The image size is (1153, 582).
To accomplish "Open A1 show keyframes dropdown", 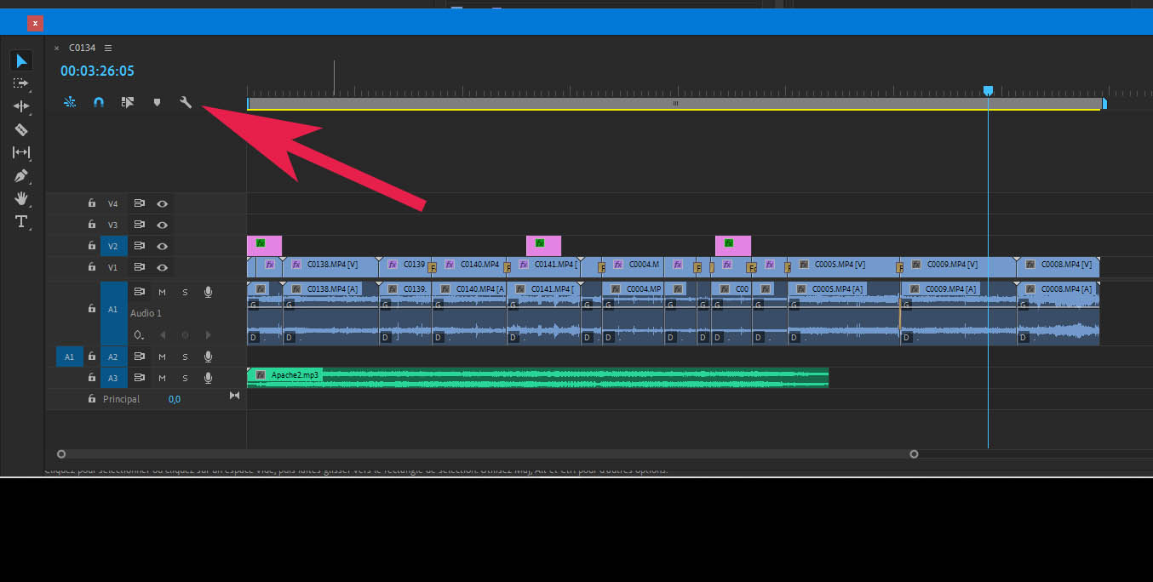I will (x=139, y=335).
